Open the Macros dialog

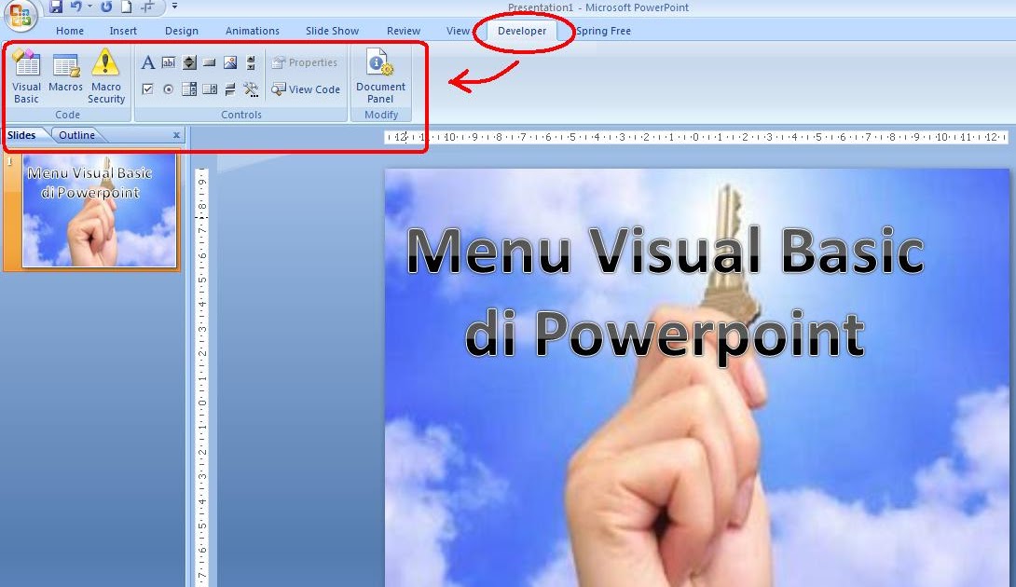[65, 75]
